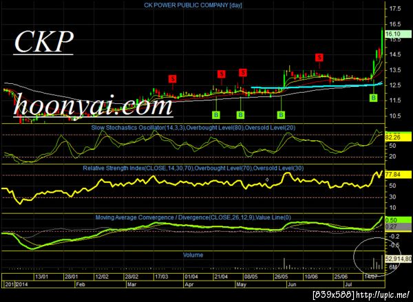Click the 2014 year label on the time axis

(21, 284)
